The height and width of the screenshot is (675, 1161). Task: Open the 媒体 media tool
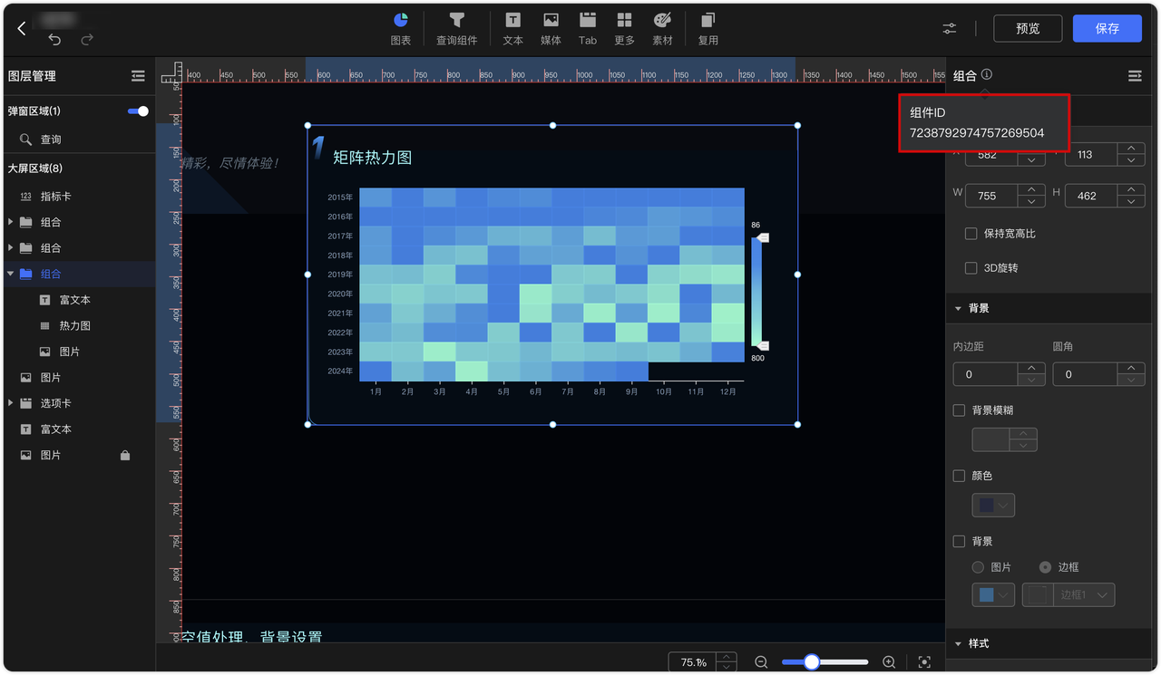[x=551, y=29]
